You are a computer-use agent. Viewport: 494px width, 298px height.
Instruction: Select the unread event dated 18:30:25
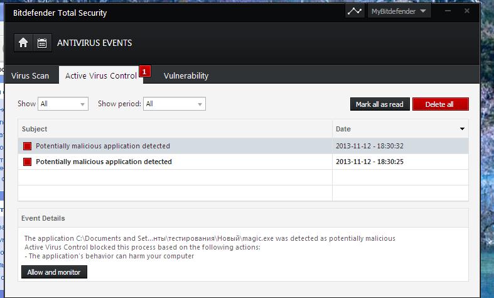pyautogui.click(x=176, y=162)
